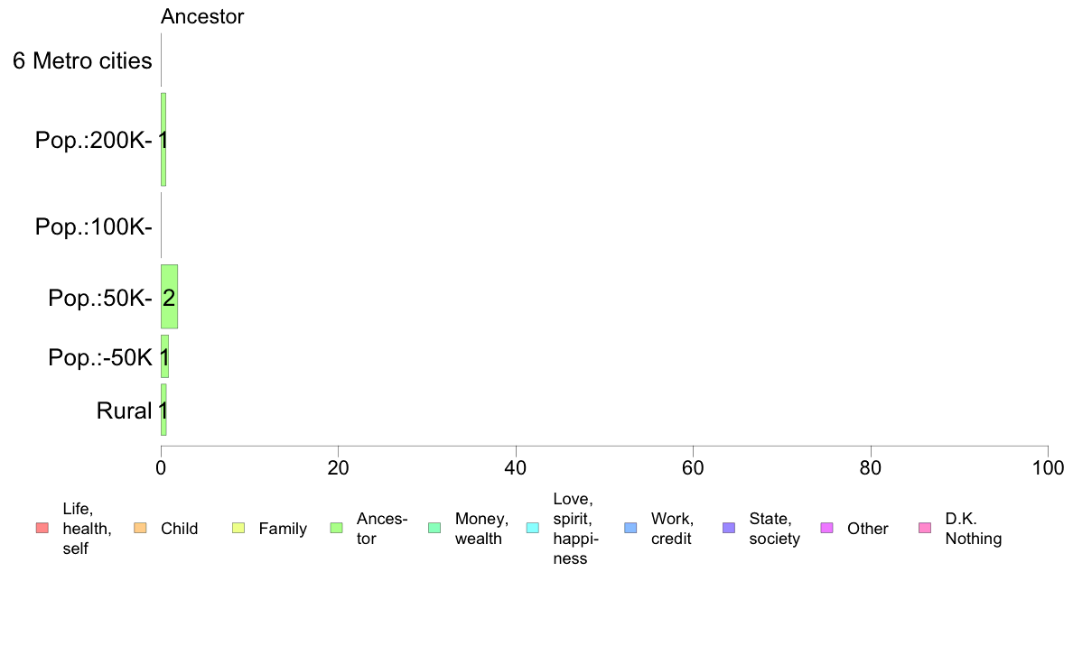Click the yellow Family legend swatch
1073x664 pixels.
238,528
